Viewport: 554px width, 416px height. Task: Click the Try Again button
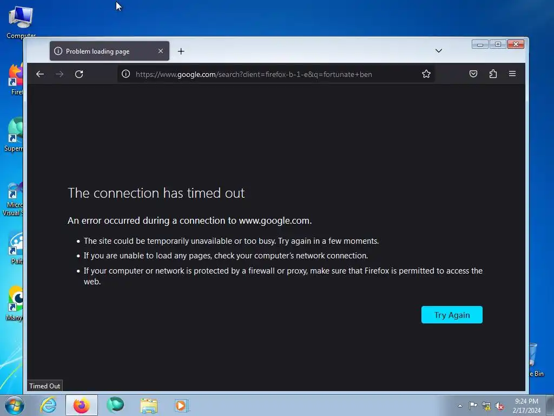(x=452, y=315)
